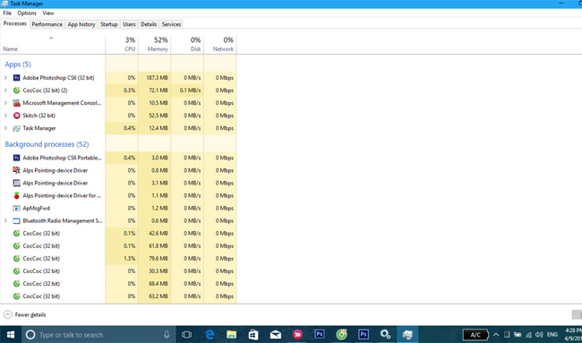Sort processes by the CPU column

click(x=122, y=44)
